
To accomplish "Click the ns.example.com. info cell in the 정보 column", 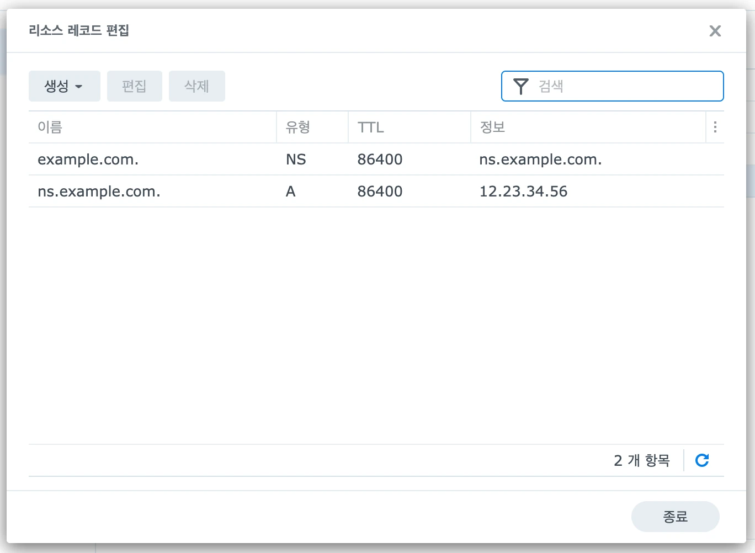I will pyautogui.click(x=541, y=159).
